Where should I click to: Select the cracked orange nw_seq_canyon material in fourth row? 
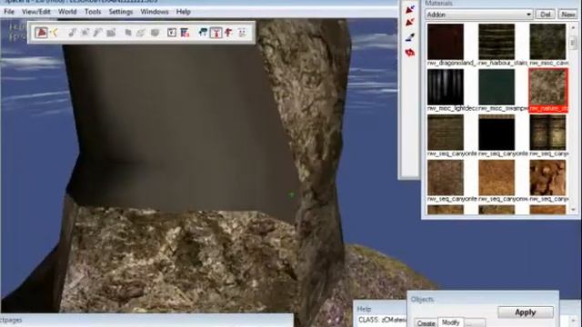tap(547, 178)
